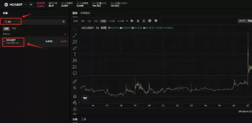Select the 5分 interval
Image resolution: width=252 pixels, height=123 pixels.
(96, 21)
